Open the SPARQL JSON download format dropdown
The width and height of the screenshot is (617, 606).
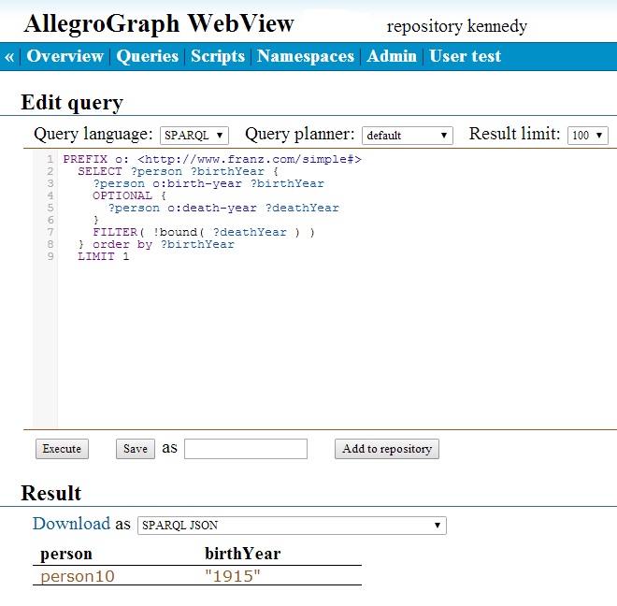coord(292,526)
